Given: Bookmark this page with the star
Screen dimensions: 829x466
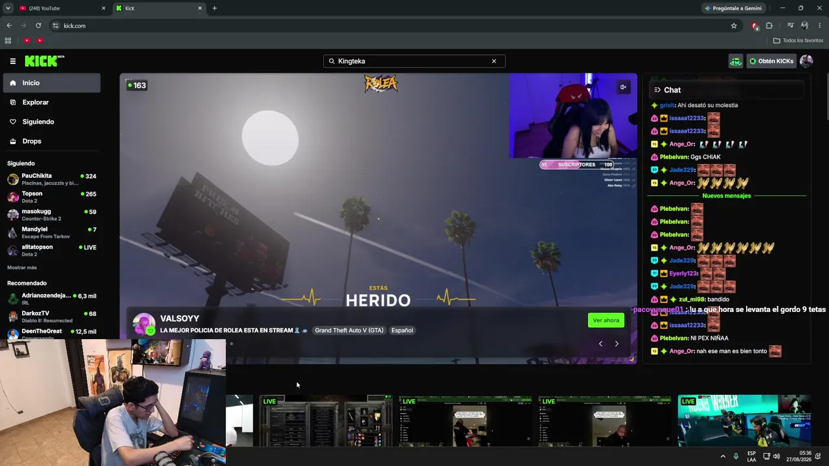Looking at the screenshot, I should 734,26.
